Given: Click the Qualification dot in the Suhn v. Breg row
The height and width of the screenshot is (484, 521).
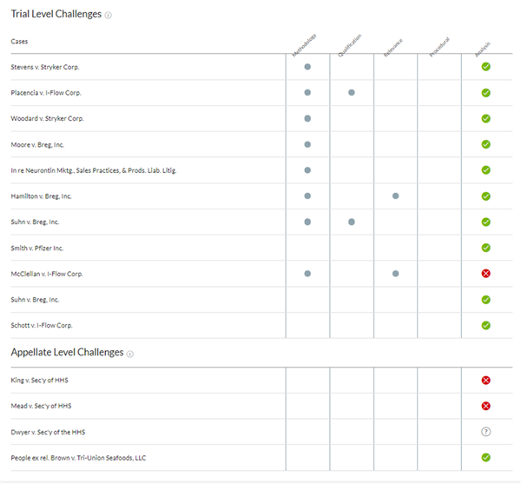Looking at the screenshot, I should click(x=352, y=222).
